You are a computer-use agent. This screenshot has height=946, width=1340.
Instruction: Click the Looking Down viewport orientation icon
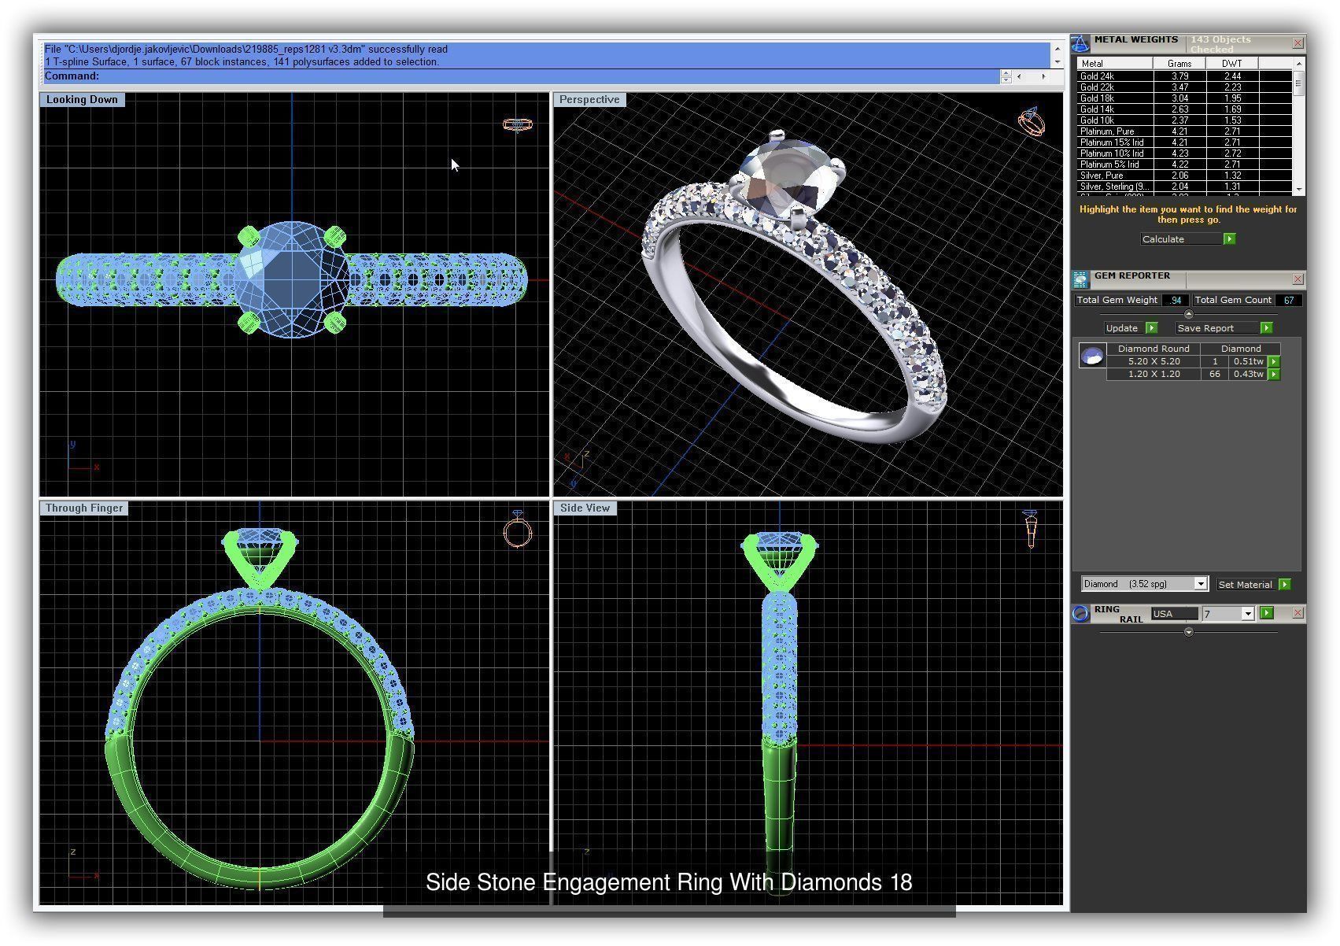pos(517,125)
